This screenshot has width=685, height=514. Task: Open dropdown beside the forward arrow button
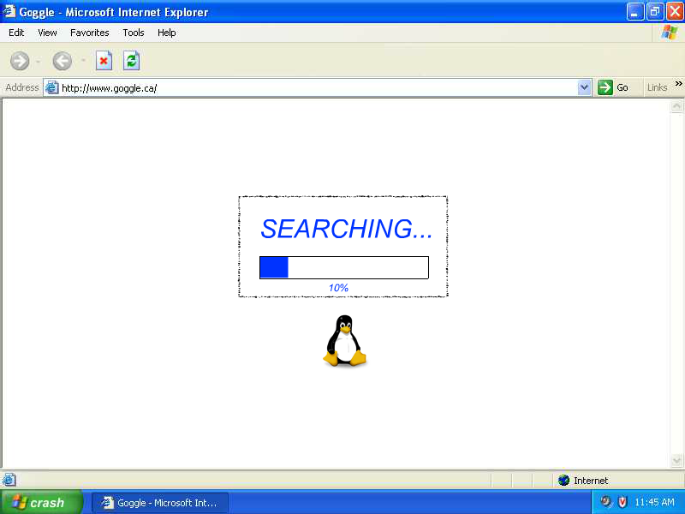point(39,61)
